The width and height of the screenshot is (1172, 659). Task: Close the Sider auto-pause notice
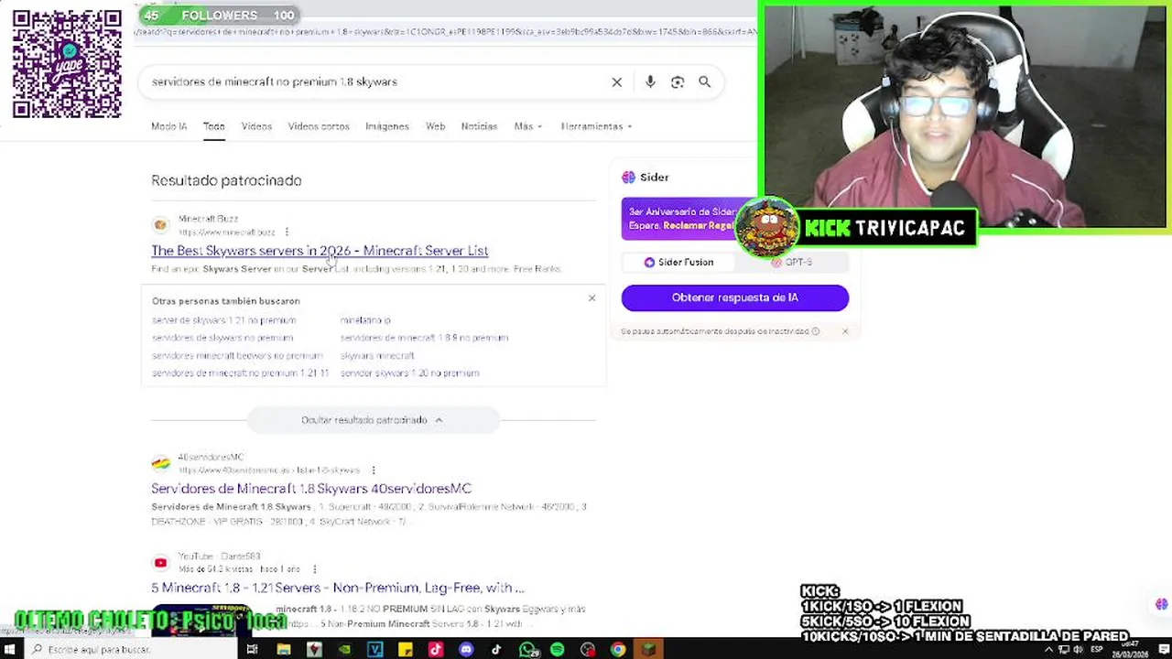pyautogui.click(x=845, y=331)
